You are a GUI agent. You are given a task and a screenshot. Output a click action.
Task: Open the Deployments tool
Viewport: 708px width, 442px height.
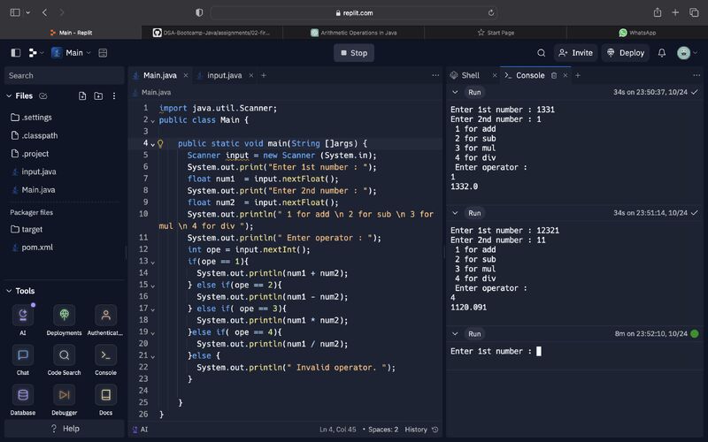point(64,316)
